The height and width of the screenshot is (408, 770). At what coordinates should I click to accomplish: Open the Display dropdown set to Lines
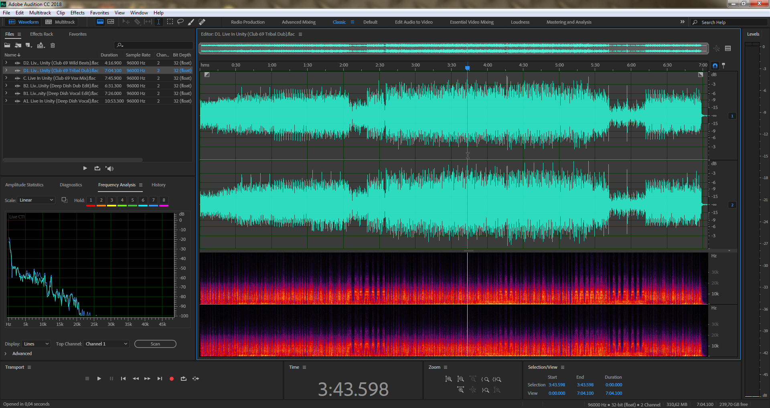click(36, 344)
